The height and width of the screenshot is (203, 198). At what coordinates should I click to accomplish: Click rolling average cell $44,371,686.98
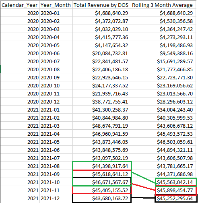click(x=163, y=174)
